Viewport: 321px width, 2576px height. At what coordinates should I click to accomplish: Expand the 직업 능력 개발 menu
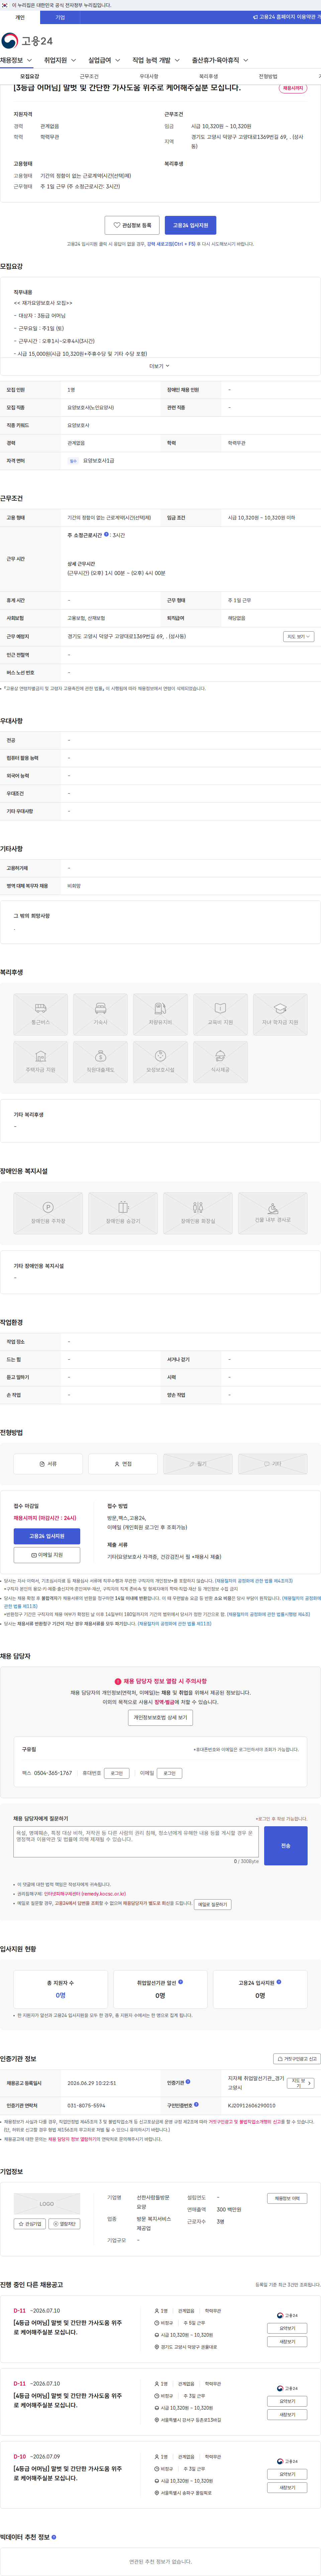[x=156, y=60]
